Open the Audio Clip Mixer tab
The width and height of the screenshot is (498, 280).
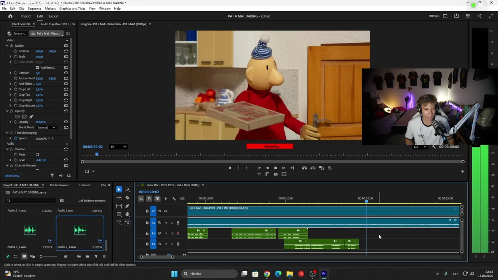55,24
